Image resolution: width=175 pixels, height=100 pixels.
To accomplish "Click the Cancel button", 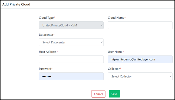I will [98, 94].
